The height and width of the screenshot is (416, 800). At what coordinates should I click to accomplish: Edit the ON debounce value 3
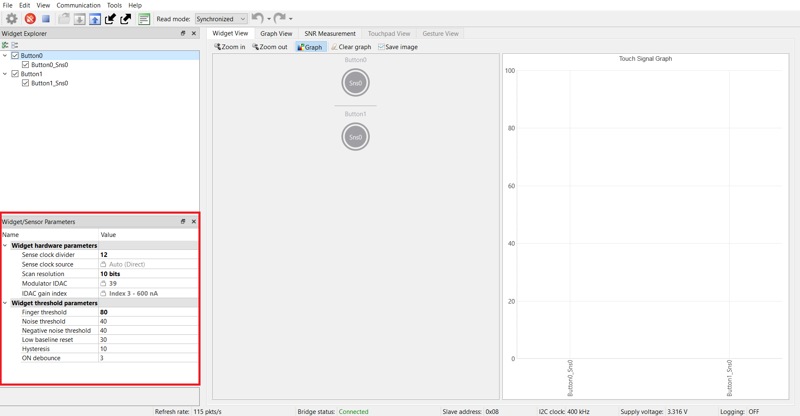(x=148, y=358)
